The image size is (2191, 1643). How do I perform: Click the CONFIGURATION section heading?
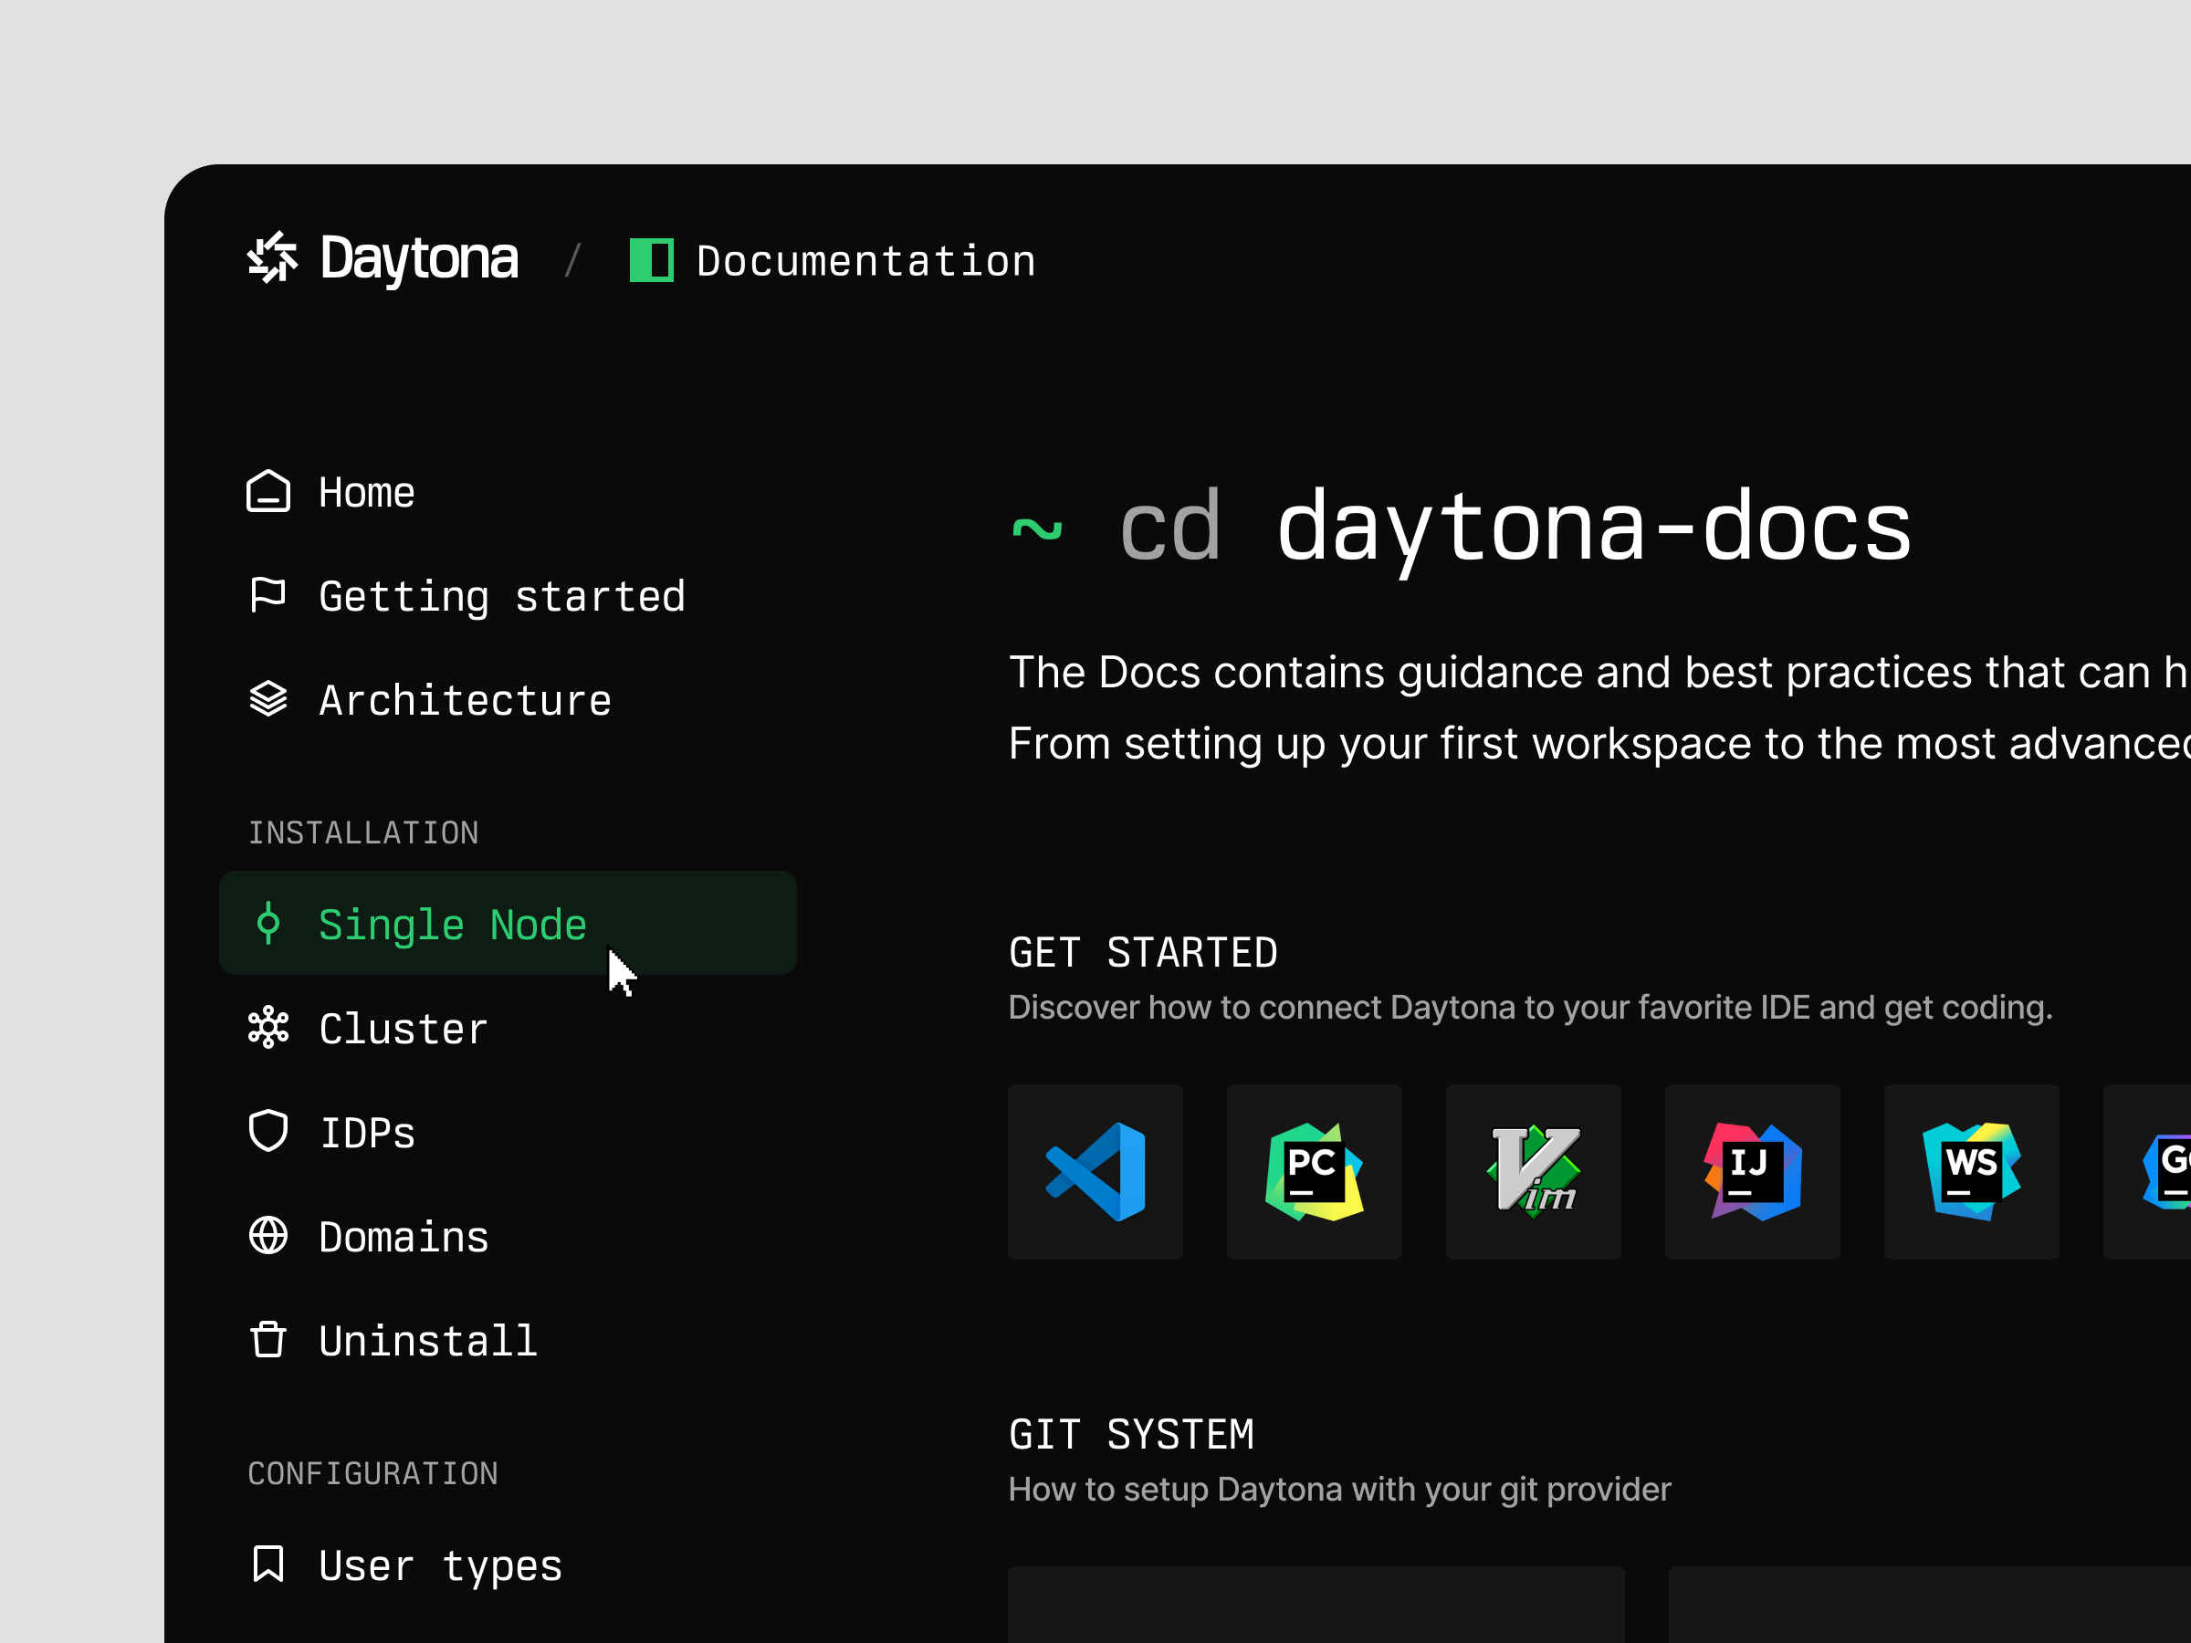[x=373, y=1473]
